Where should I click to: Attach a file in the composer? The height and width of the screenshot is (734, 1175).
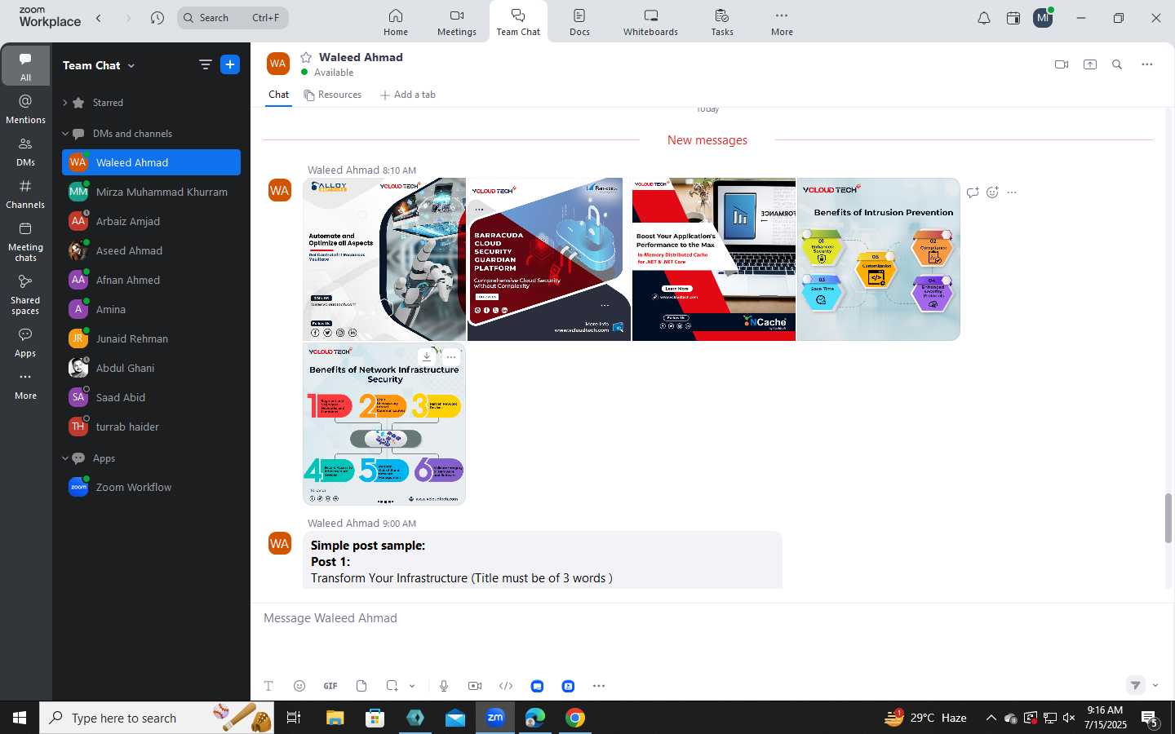(361, 686)
